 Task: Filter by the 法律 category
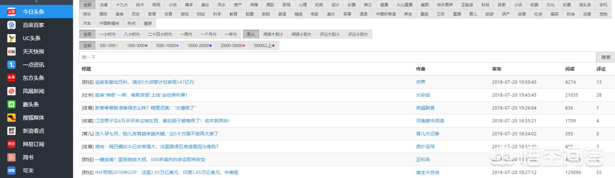point(103,4)
